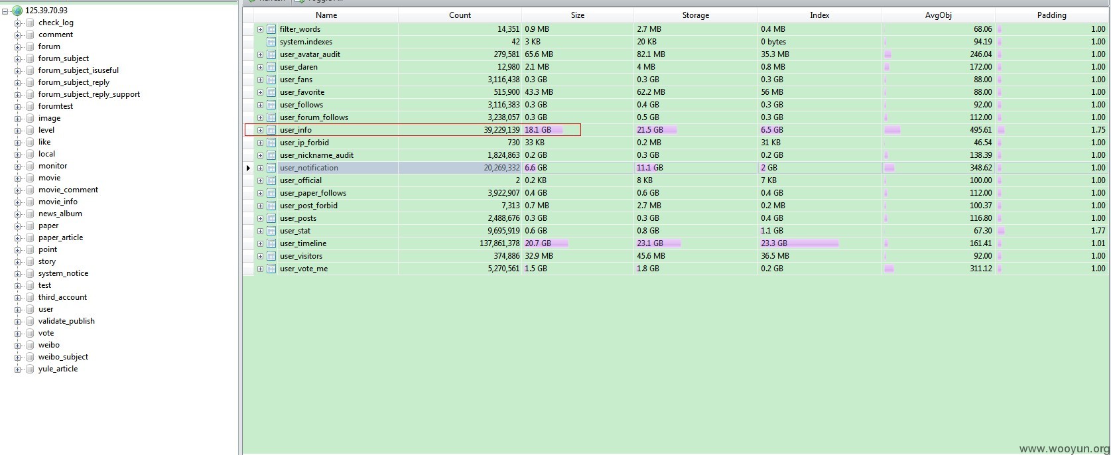Click the table icon next to system.indexes

[x=271, y=42]
